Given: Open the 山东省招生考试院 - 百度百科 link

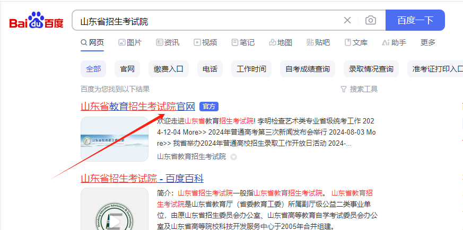Looking at the screenshot, I should point(142,179).
